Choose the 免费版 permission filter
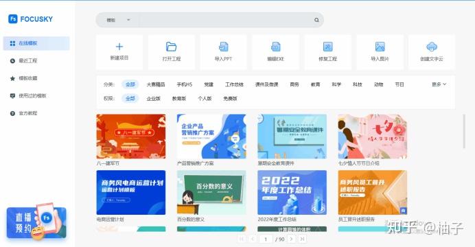475x247 pixels. pos(230,98)
